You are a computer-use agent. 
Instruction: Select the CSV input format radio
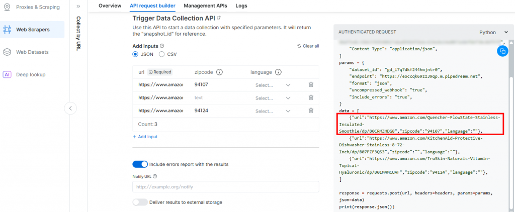tap(161, 54)
